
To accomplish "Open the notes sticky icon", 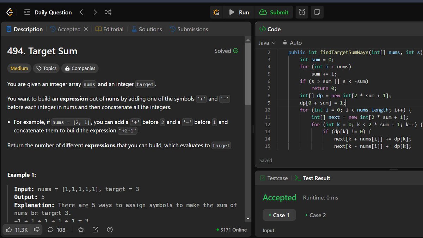I will click(317, 12).
